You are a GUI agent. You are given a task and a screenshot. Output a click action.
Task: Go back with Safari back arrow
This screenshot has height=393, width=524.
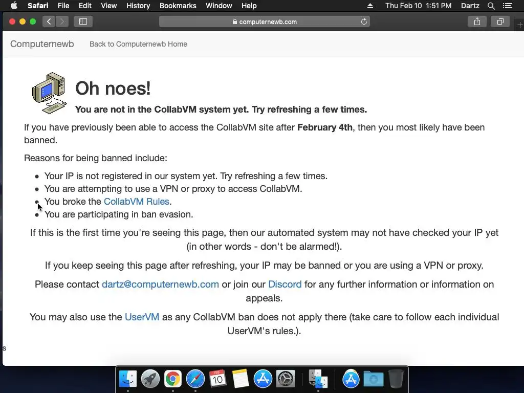coord(49,21)
